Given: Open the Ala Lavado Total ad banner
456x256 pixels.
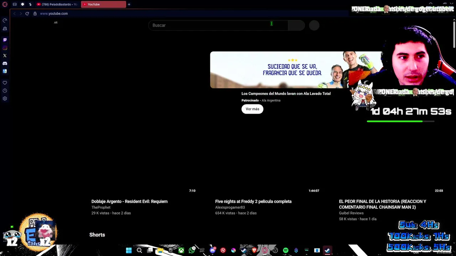Looking at the screenshot, I should (296, 70).
